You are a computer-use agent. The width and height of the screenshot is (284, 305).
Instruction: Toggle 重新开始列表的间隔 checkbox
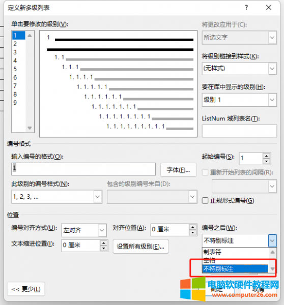tap(205, 172)
